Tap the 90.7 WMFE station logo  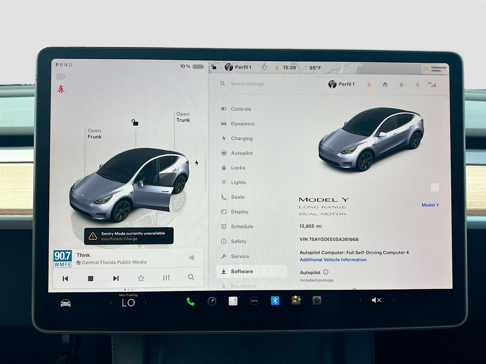tap(63, 259)
